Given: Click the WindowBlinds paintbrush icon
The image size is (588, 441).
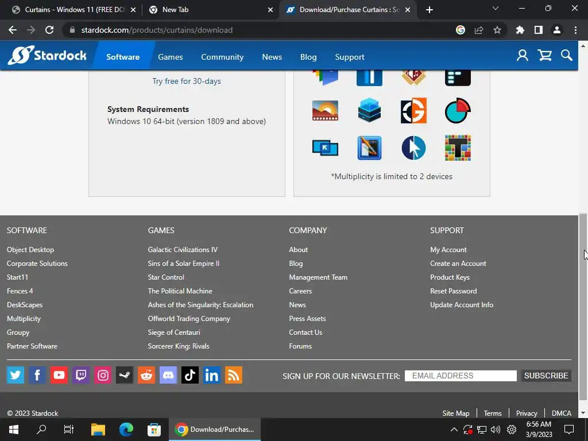Looking at the screenshot, I should [x=369, y=148].
